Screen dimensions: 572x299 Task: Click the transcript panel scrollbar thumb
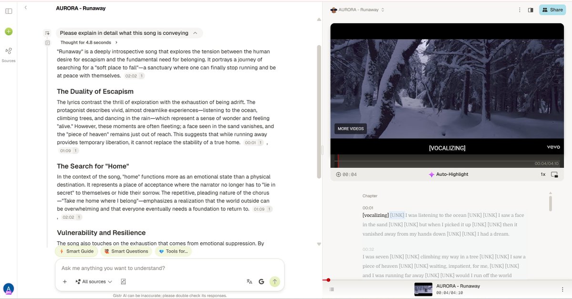click(551, 203)
